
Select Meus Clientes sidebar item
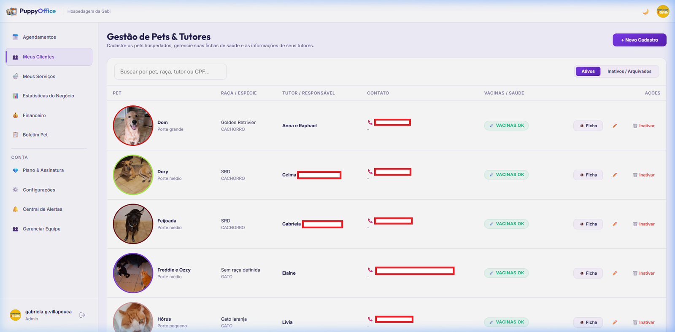(49, 57)
